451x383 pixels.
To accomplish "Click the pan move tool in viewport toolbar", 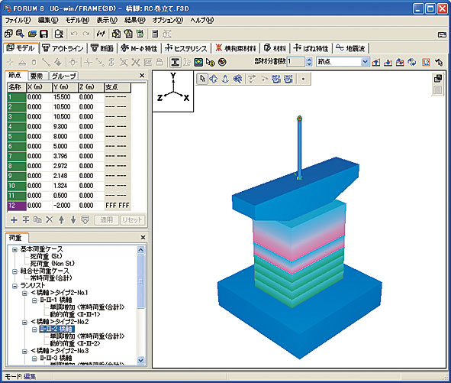I will (214, 79).
